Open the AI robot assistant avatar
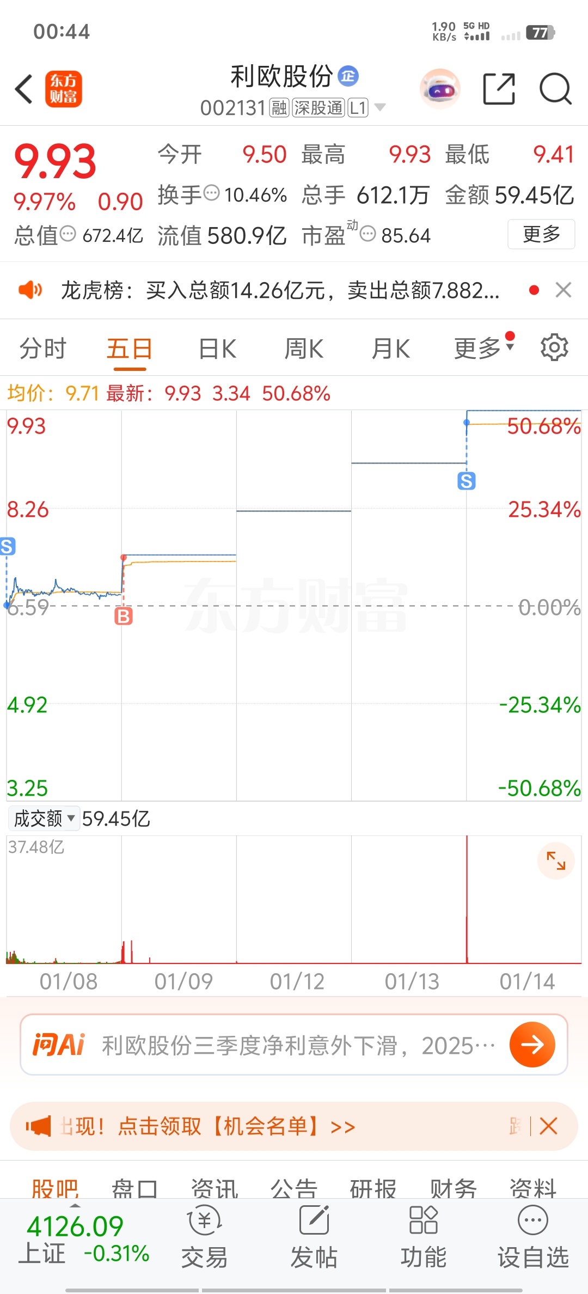This screenshot has width=588, height=1294. point(440,89)
